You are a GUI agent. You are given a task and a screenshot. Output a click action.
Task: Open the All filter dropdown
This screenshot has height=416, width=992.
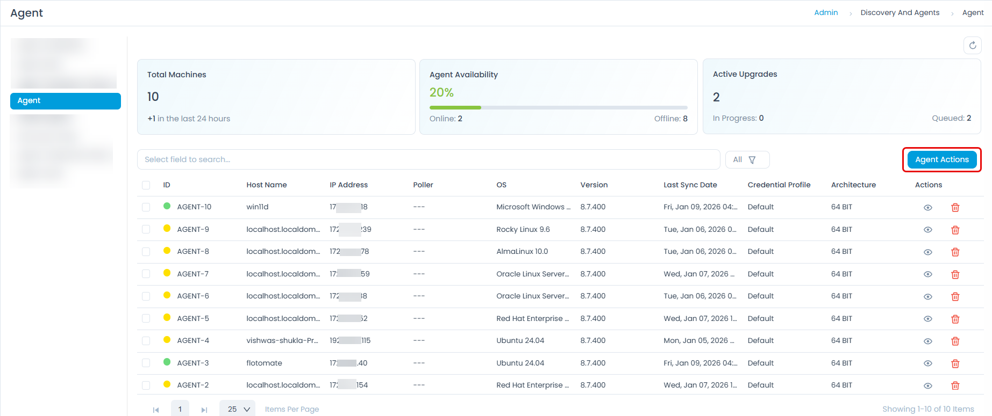747,160
